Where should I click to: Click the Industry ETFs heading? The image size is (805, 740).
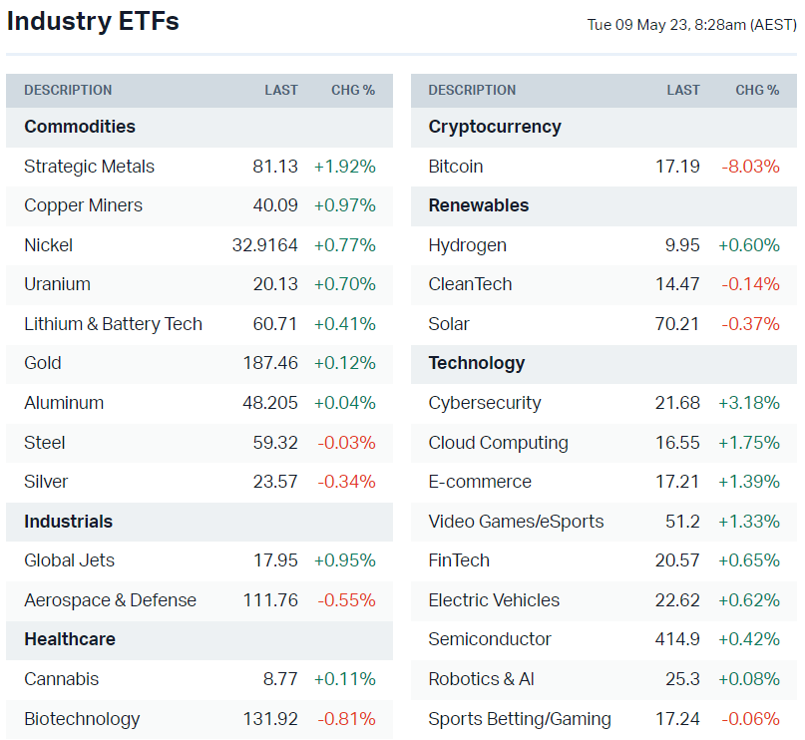tap(93, 21)
